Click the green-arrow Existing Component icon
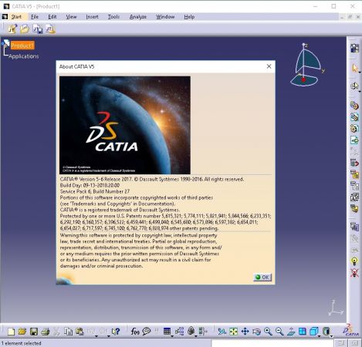This screenshot has height=347, width=362. 354,140
